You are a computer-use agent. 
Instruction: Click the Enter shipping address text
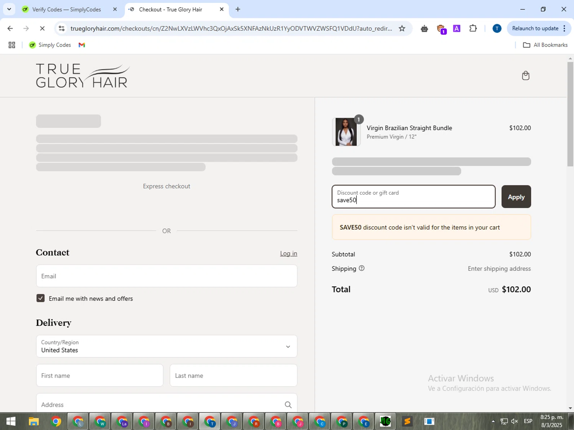[x=499, y=269]
